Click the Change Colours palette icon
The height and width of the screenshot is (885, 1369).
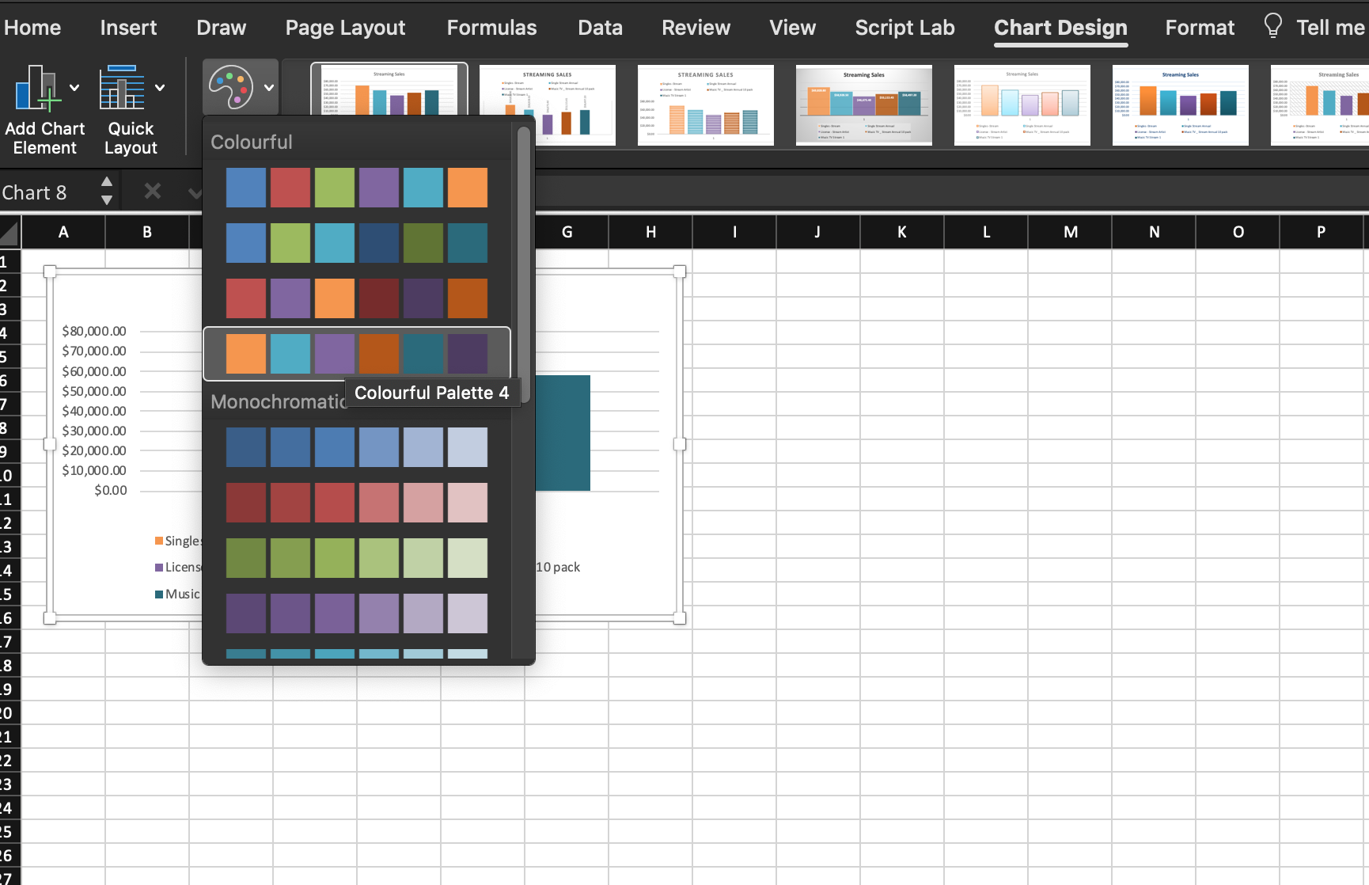230,87
